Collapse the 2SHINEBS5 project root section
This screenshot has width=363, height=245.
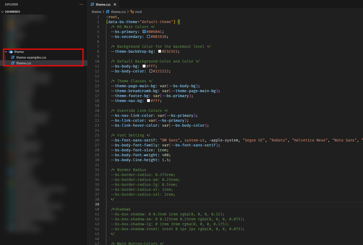[3, 12]
